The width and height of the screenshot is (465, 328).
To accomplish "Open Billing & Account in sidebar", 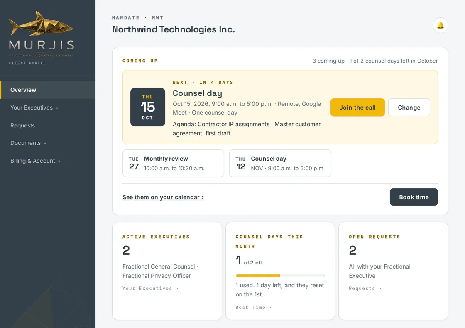I will [33, 161].
